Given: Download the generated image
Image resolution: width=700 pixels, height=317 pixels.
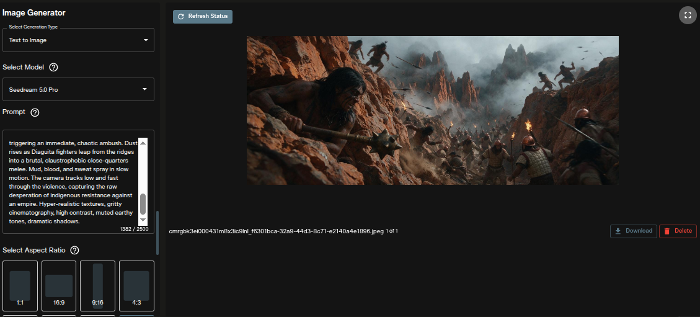Looking at the screenshot, I should point(634,231).
